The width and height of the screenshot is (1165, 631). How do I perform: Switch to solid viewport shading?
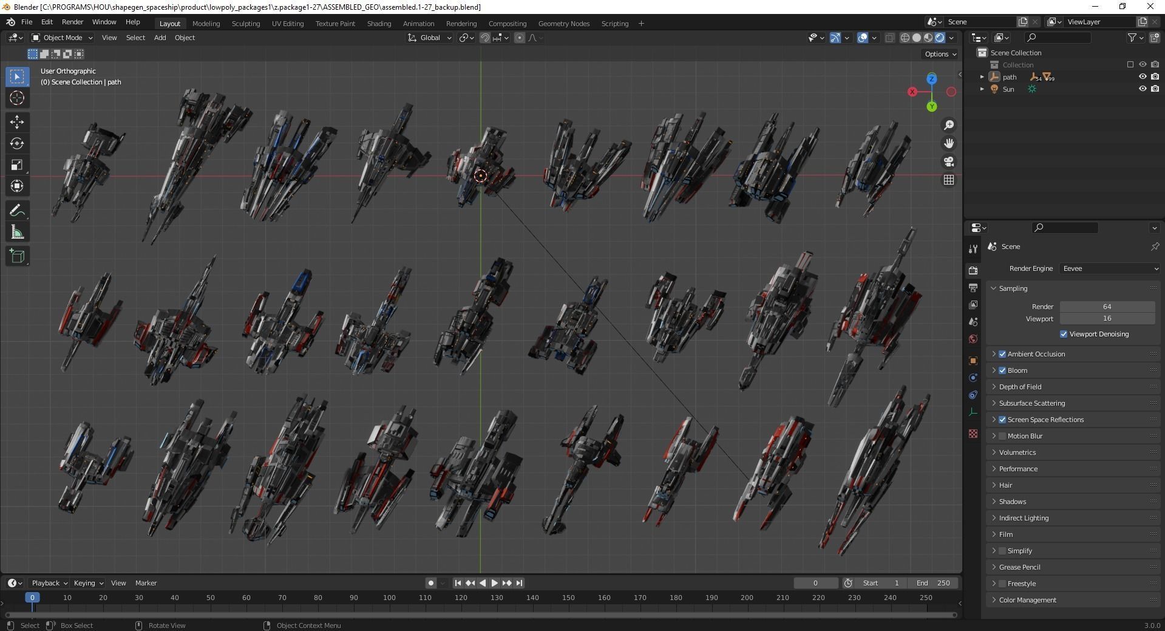click(917, 38)
